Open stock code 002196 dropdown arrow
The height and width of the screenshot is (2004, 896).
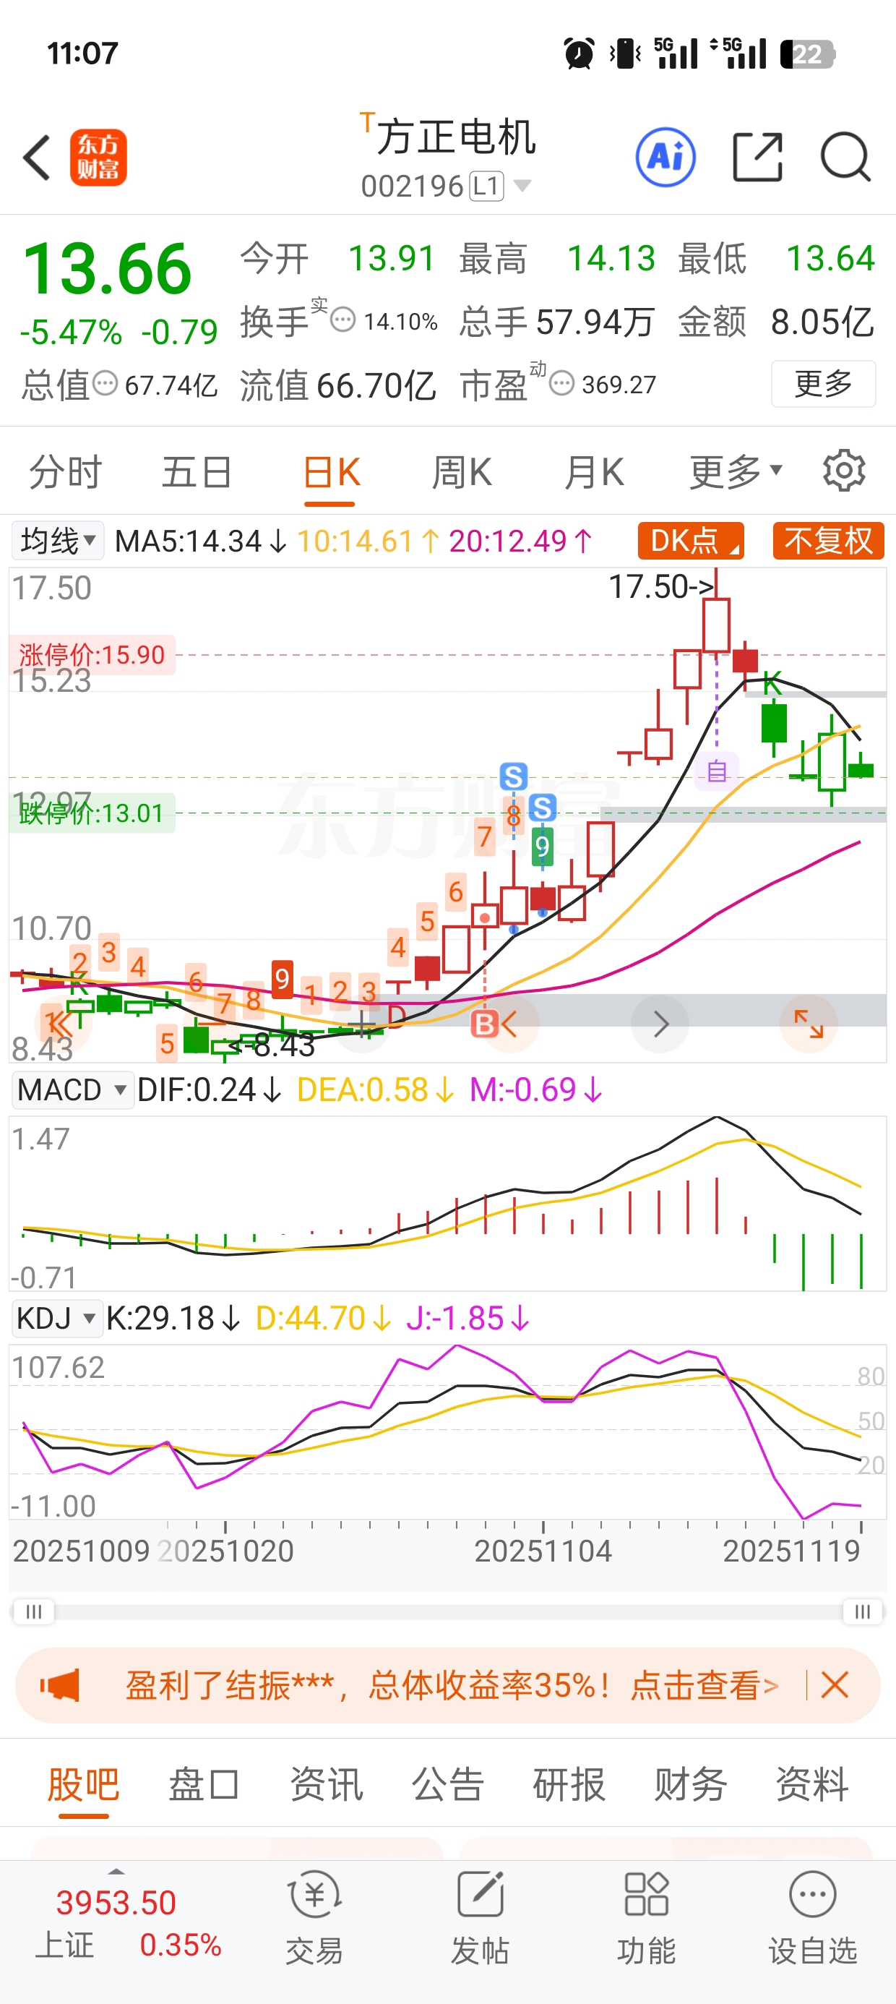pyautogui.click(x=522, y=186)
